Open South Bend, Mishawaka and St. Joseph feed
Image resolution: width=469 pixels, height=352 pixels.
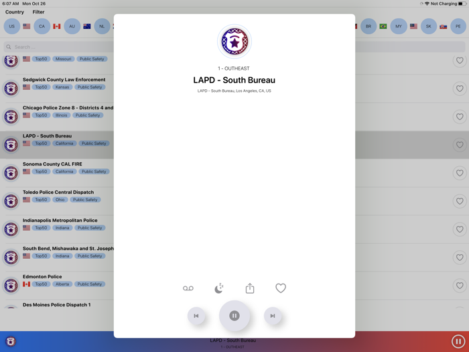coord(68,249)
